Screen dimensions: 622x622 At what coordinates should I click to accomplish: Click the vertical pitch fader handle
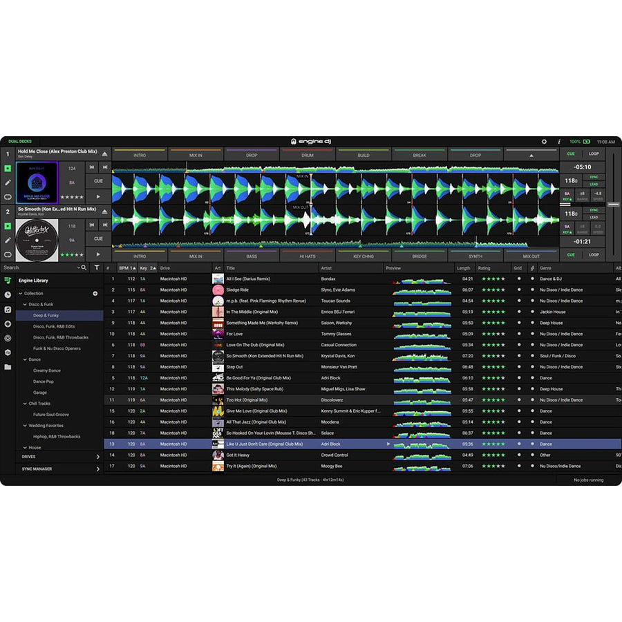pos(613,205)
